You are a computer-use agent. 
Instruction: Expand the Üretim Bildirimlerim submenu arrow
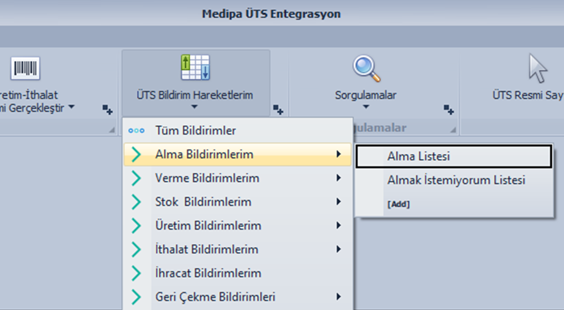(x=338, y=226)
